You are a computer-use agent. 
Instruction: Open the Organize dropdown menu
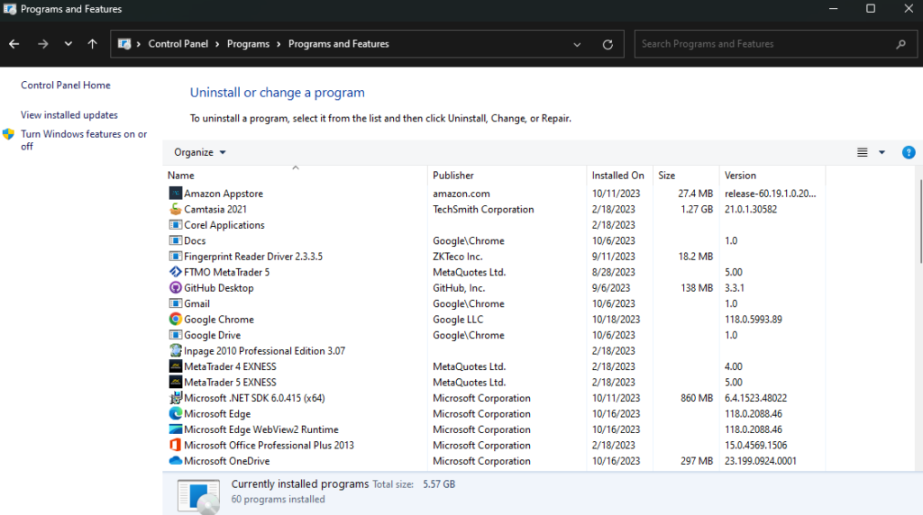[x=200, y=153]
